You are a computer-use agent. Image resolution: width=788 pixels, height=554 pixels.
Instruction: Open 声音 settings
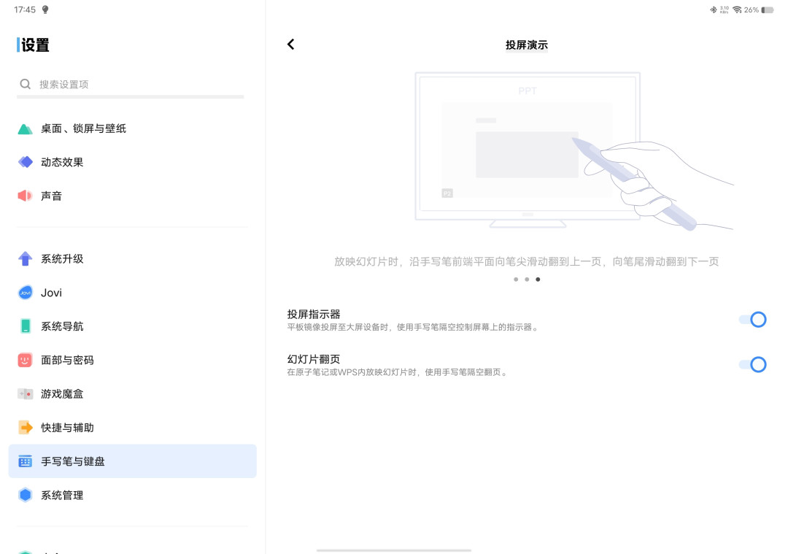point(133,196)
